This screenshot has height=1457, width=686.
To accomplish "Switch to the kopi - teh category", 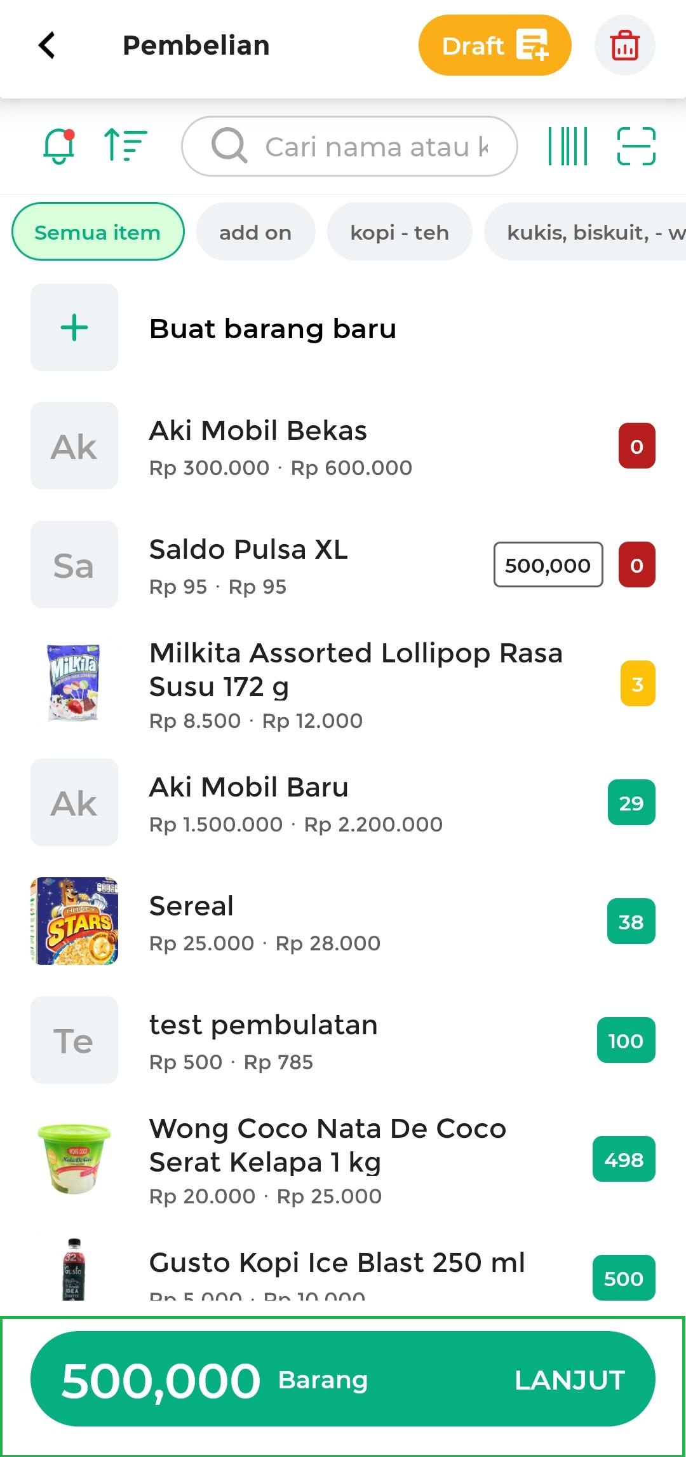I will pyautogui.click(x=400, y=232).
